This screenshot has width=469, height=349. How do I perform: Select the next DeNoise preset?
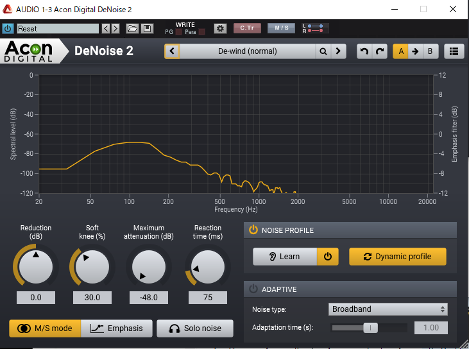click(x=338, y=51)
